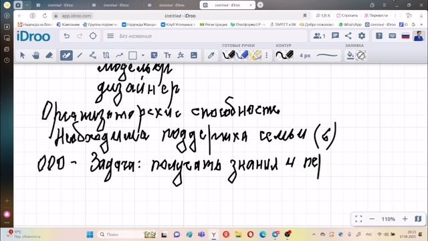Screen dimensions: 428x241
Task: Click the app.idroo.com address bar
Action: click(x=76, y=16)
